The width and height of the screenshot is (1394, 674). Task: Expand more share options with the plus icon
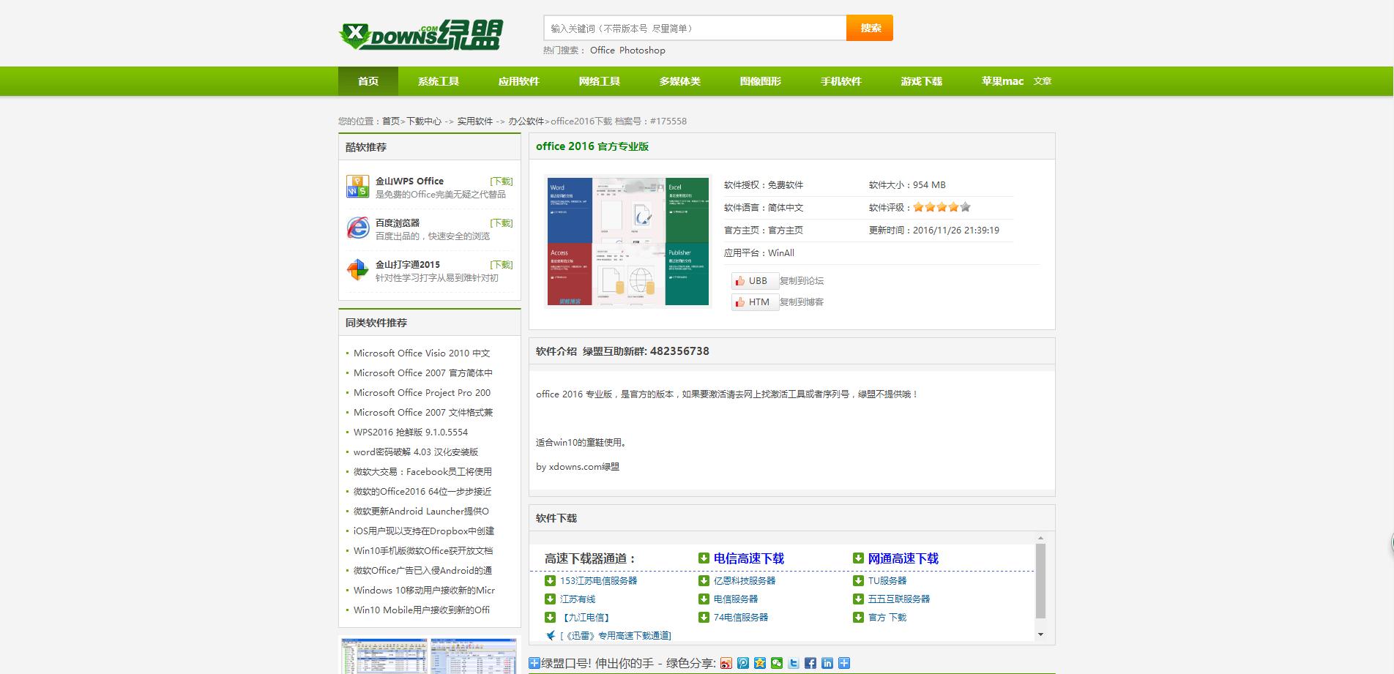[x=846, y=663]
